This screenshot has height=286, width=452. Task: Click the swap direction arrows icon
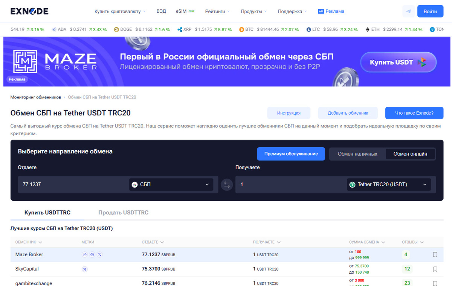pos(227,185)
